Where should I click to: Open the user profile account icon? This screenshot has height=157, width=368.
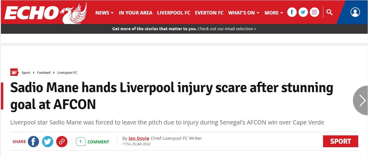click(355, 12)
